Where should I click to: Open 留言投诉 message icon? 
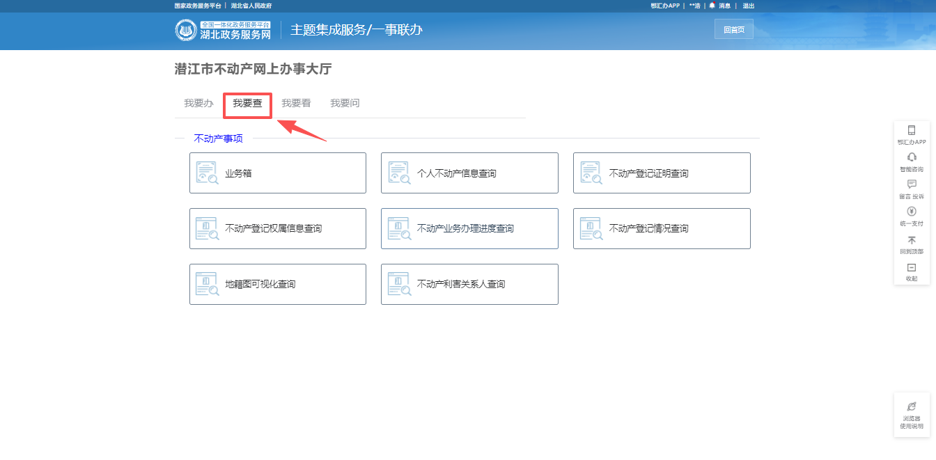click(912, 184)
